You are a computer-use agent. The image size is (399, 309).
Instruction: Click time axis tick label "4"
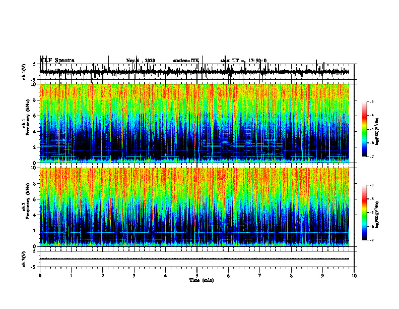[166, 276]
